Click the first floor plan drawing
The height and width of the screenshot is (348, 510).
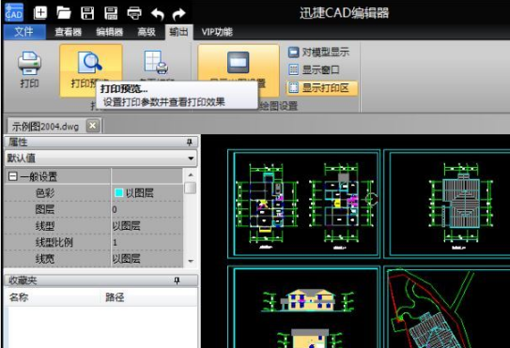(267, 206)
